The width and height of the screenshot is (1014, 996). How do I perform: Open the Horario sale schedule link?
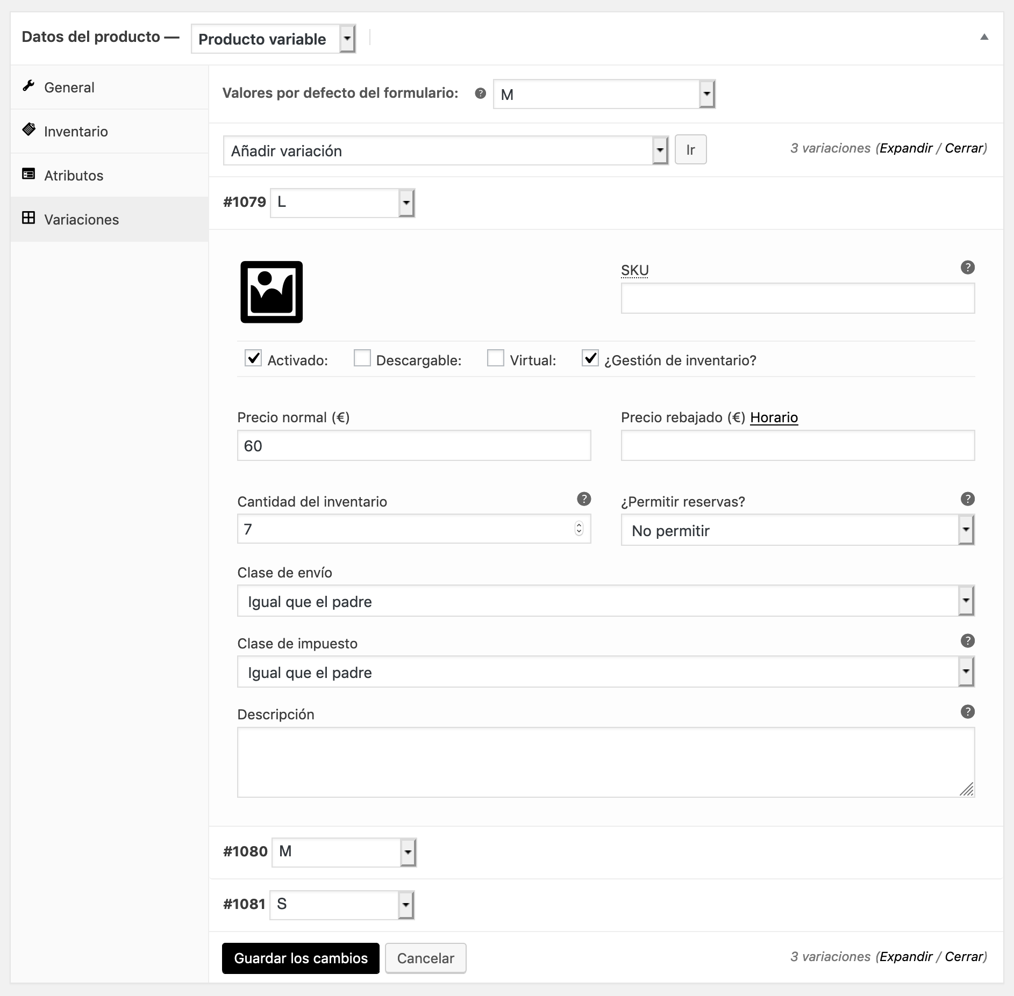[774, 417]
